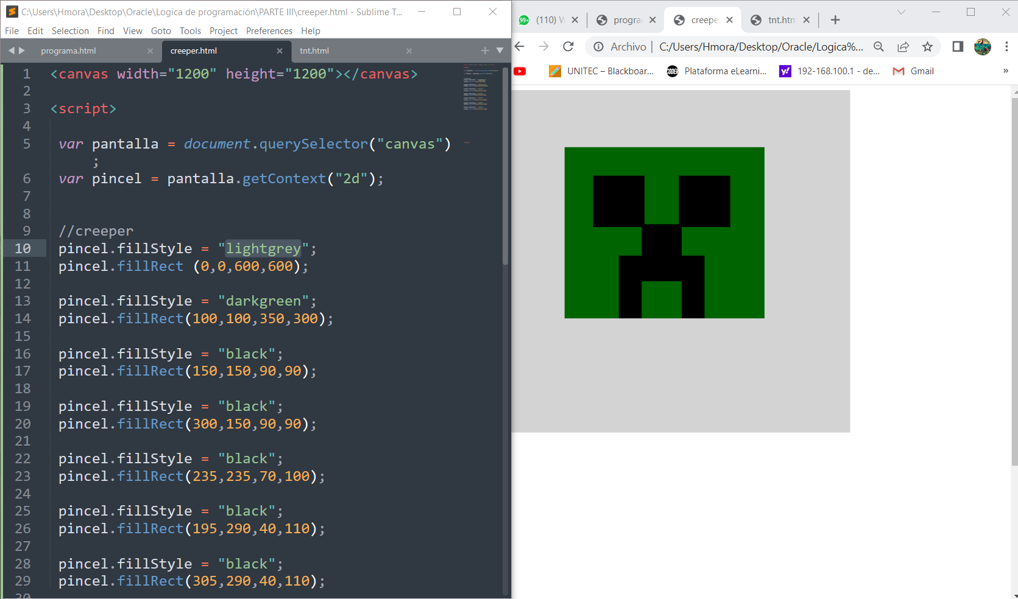
Task: Click fillRect(235,235,70,100) on line 23
Action: point(221,477)
